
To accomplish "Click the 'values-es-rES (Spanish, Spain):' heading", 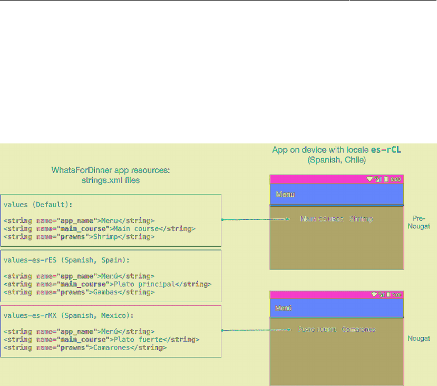I will pyautogui.click(x=66, y=260).
